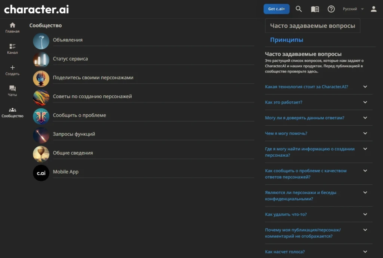Click the help question mark icon
Image resolution: width=383 pixels, height=258 pixels.
[331, 9]
